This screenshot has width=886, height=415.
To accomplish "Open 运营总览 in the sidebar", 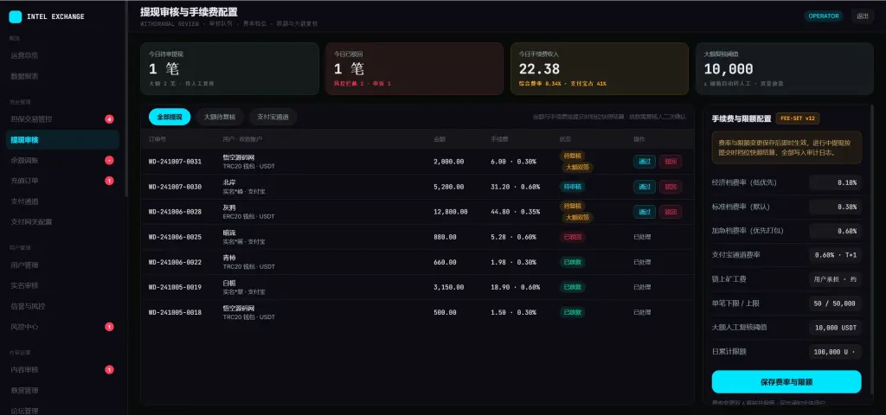I will click(62, 55).
